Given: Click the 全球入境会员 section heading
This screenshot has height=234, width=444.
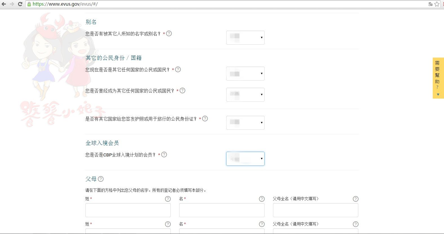Looking at the screenshot, I should (x=102, y=143).
